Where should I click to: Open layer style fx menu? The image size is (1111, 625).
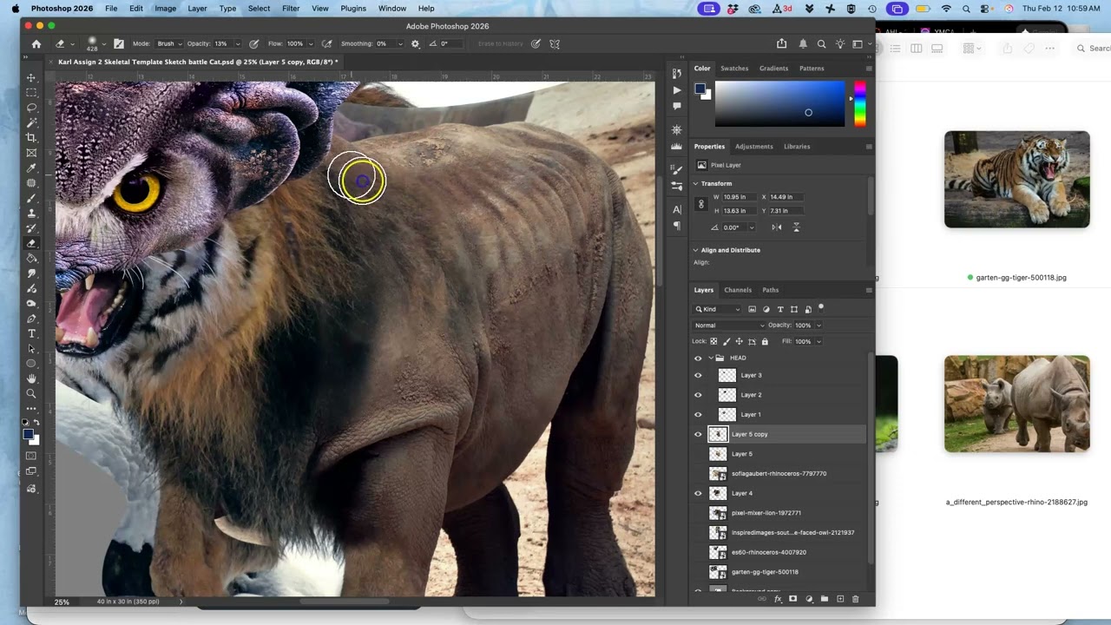(x=778, y=599)
